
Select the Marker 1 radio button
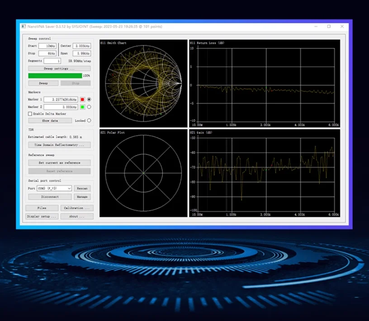click(x=89, y=100)
